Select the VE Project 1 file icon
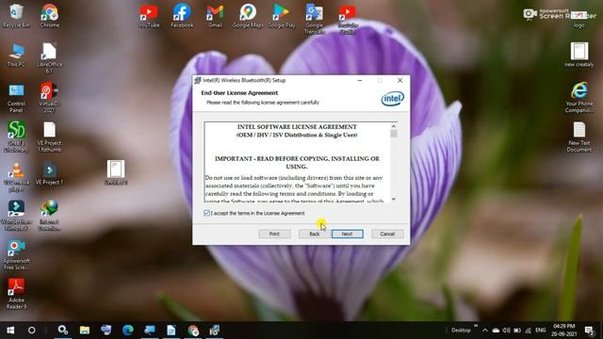Viewport: 603px width, 339px height. [49, 173]
